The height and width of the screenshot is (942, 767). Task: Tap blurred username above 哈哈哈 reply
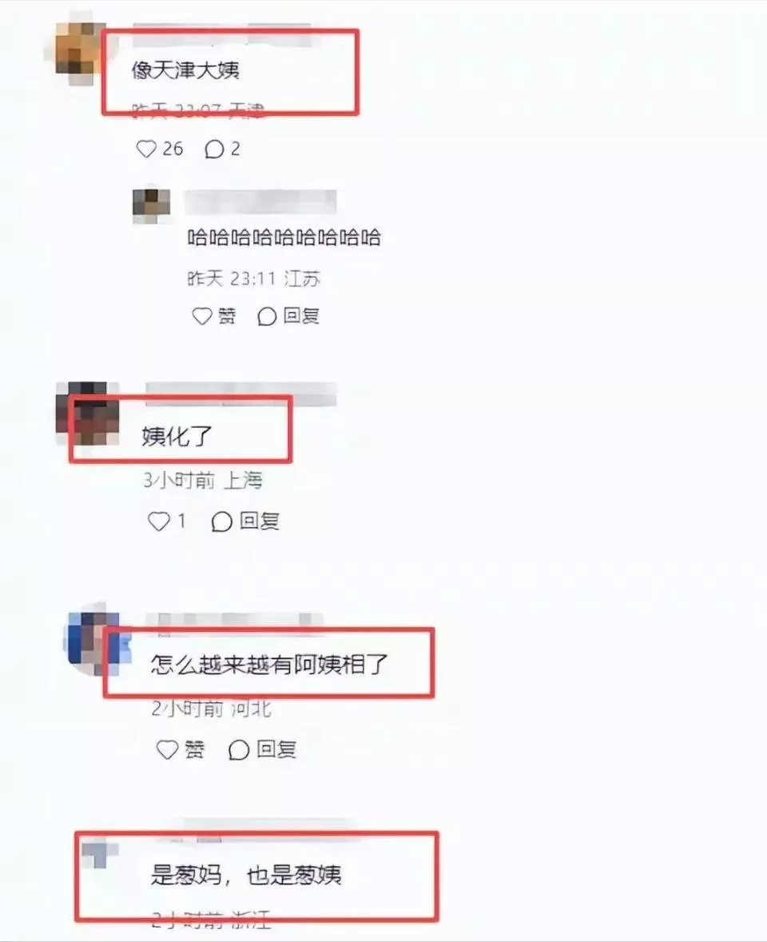coord(260,202)
